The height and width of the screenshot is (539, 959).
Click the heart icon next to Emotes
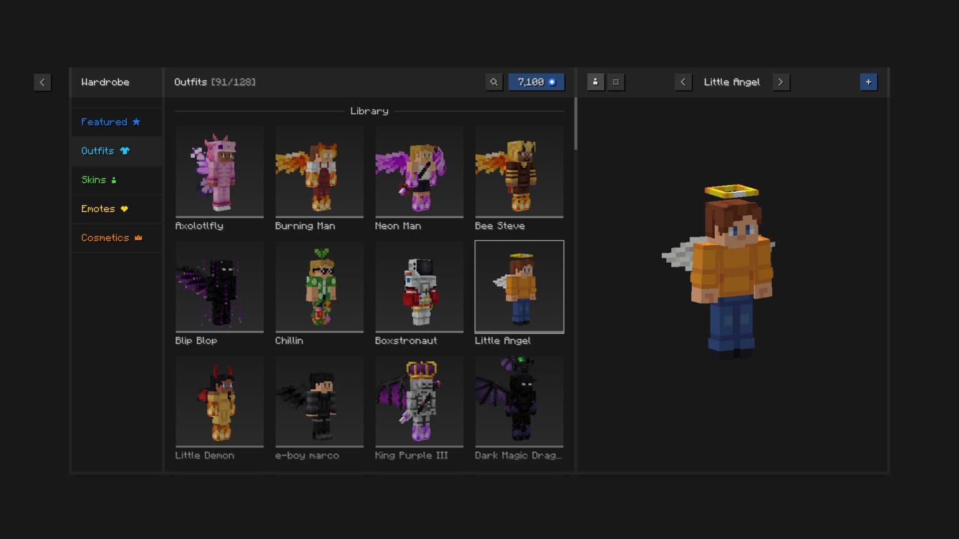(125, 208)
